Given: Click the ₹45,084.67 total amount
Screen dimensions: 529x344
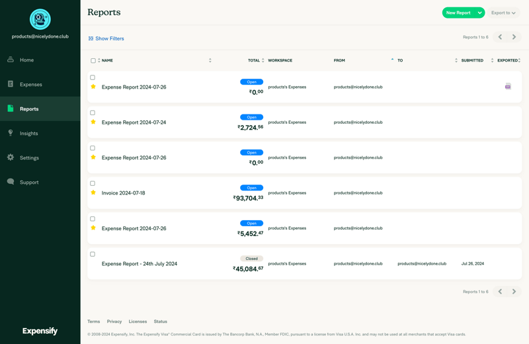Looking at the screenshot, I should [x=249, y=269].
